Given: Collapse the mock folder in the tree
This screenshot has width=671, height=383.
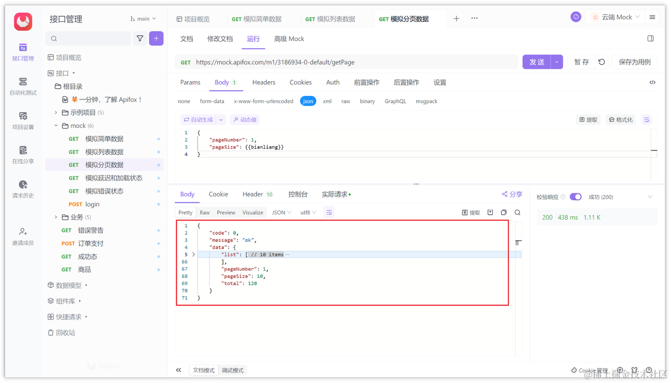Looking at the screenshot, I should point(56,125).
